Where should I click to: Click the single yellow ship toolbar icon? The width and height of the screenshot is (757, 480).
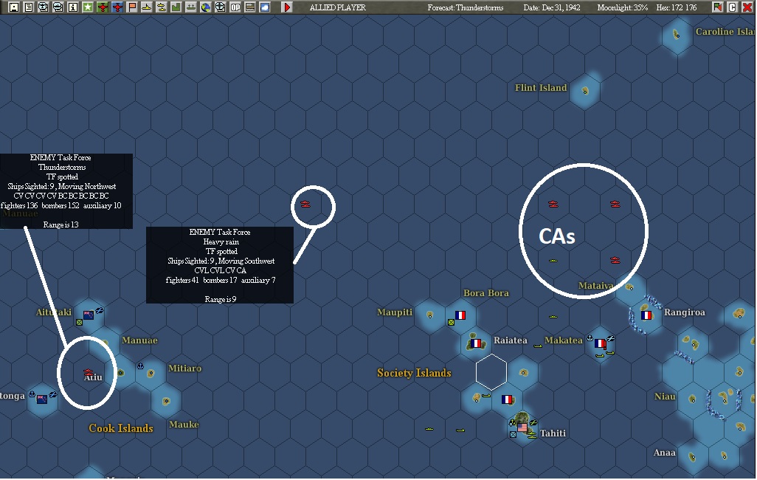click(147, 7)
